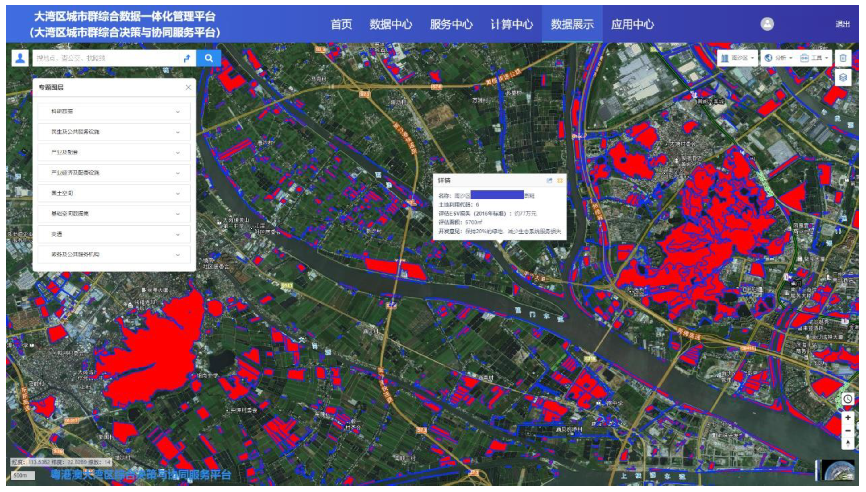Open the 计算中心 tab
This screenshot has height=492, width=866.
point(512,24)
